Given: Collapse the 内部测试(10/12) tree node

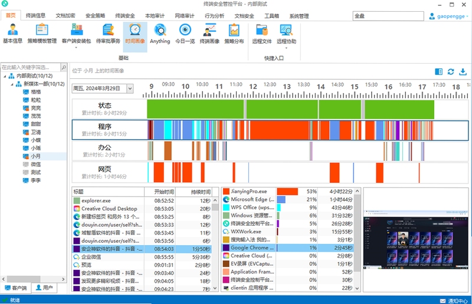Looking at the screenshot, I should [x=5, y=76].
